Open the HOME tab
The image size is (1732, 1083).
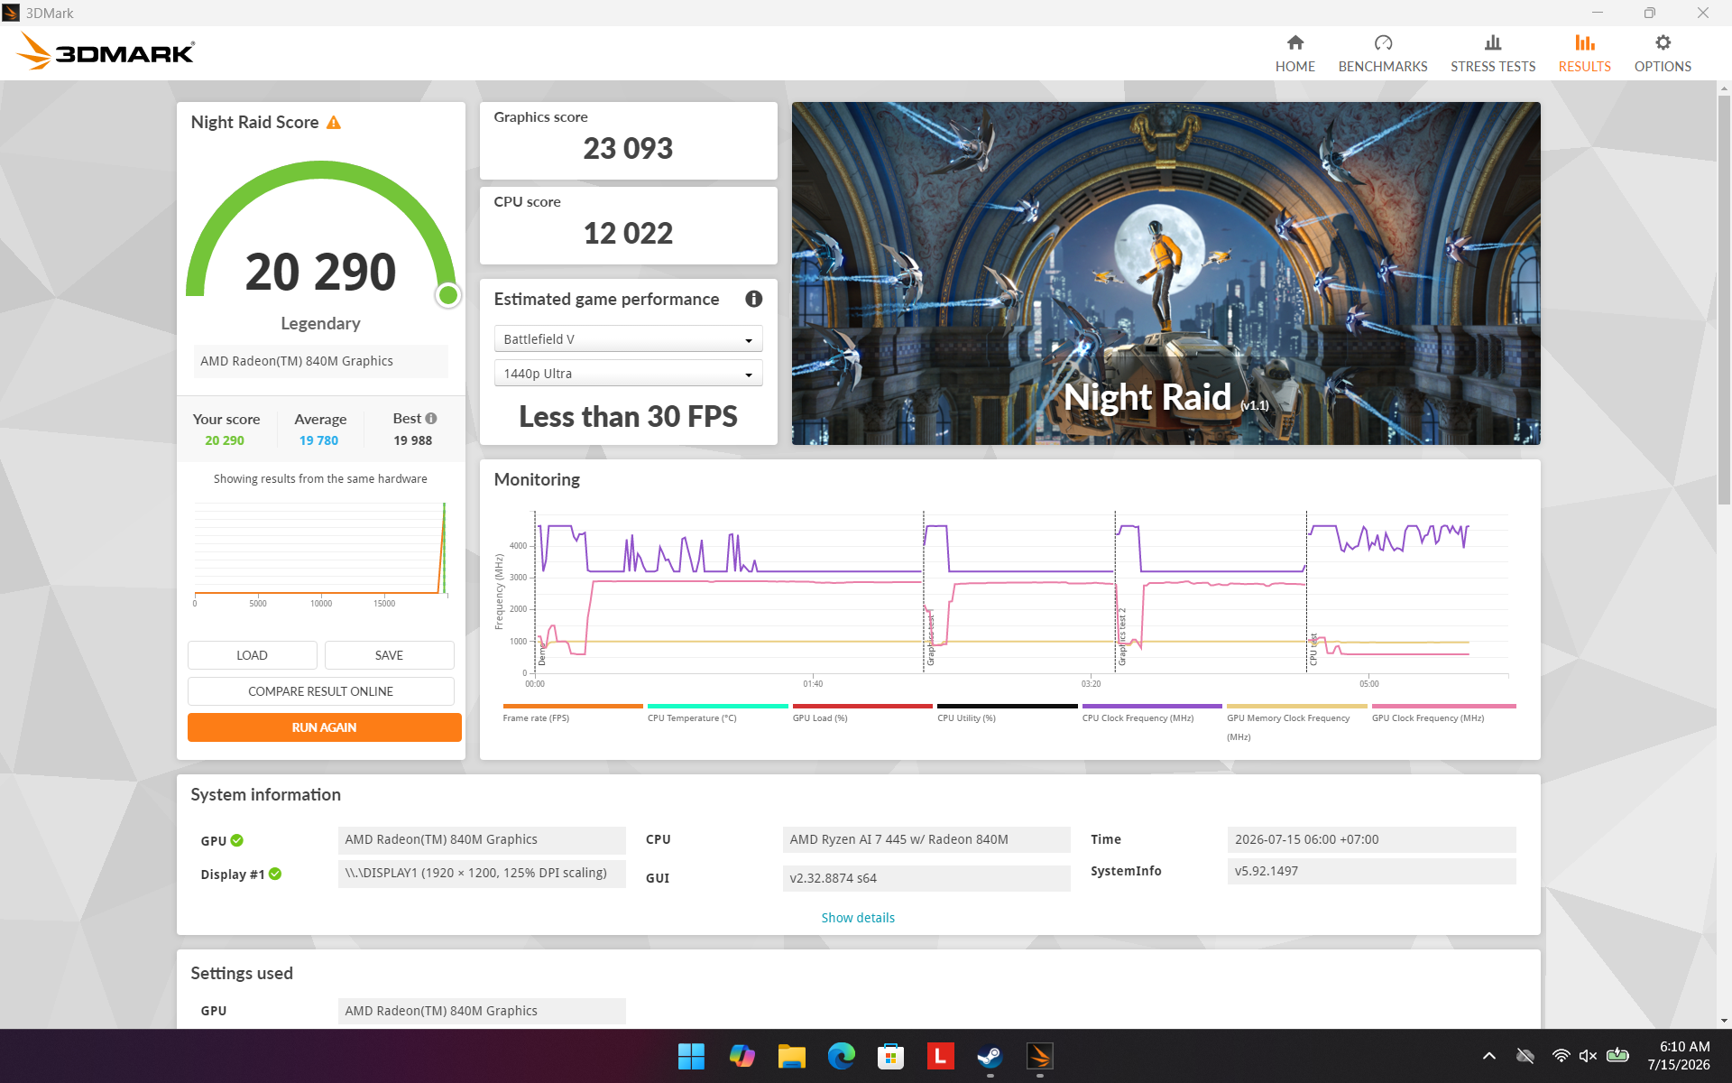1294,53
